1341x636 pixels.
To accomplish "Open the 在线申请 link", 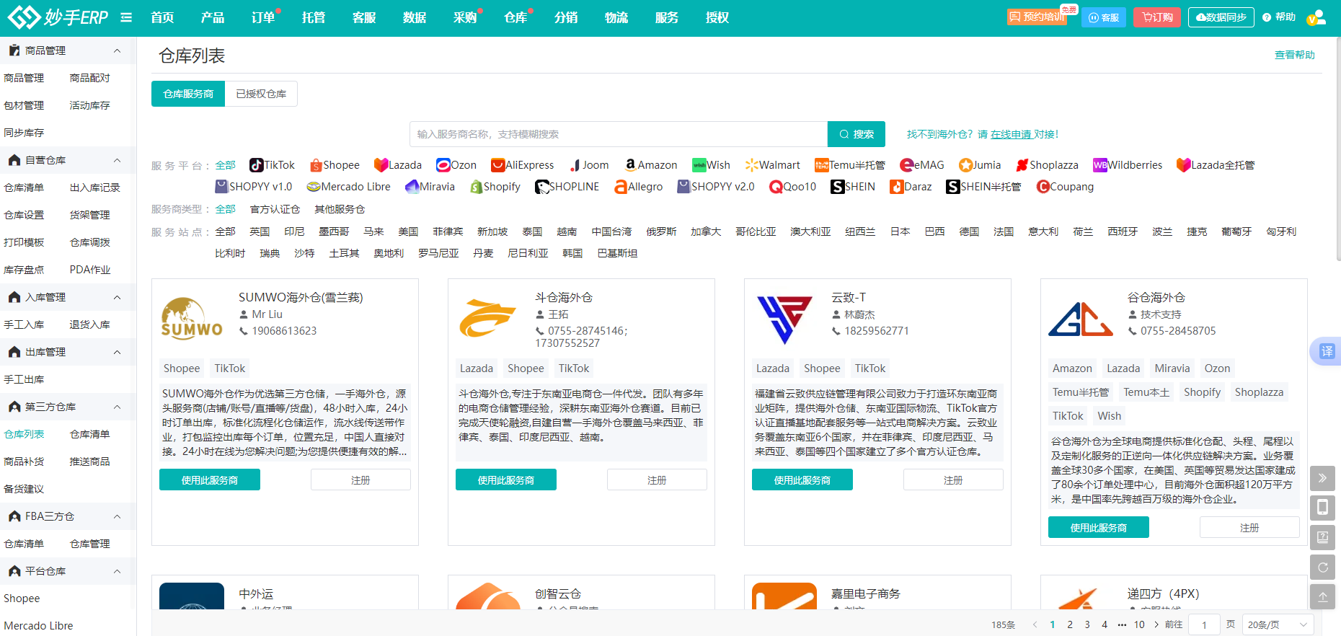I will (1011, 134).
